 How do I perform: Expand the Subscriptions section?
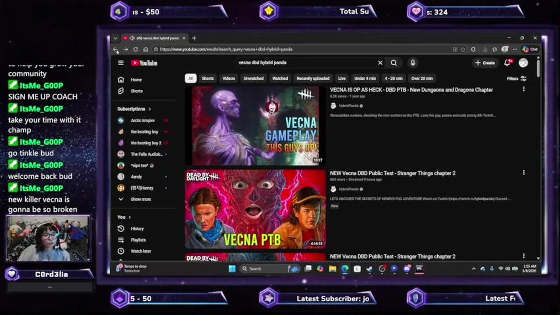(x=134, y=109)
